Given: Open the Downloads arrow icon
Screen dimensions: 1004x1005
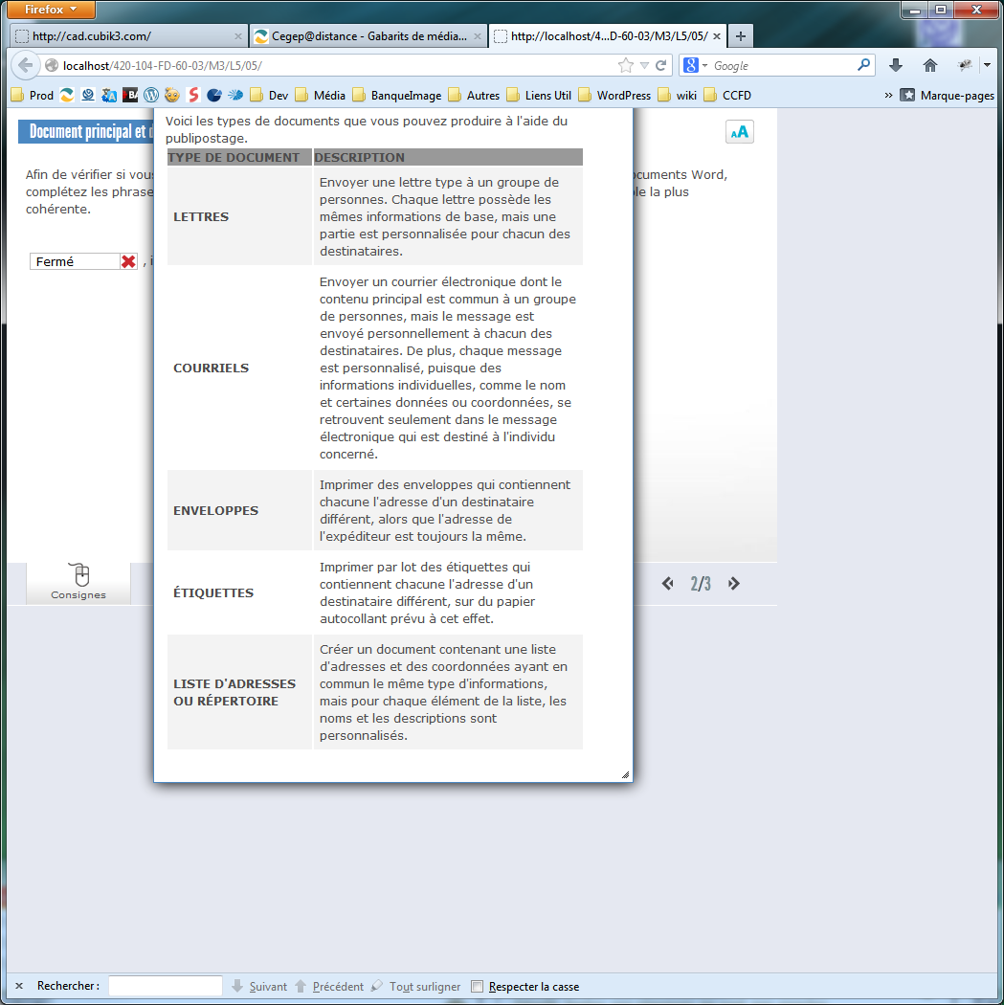Looking at the screenshot, I should tap(896, 66).
